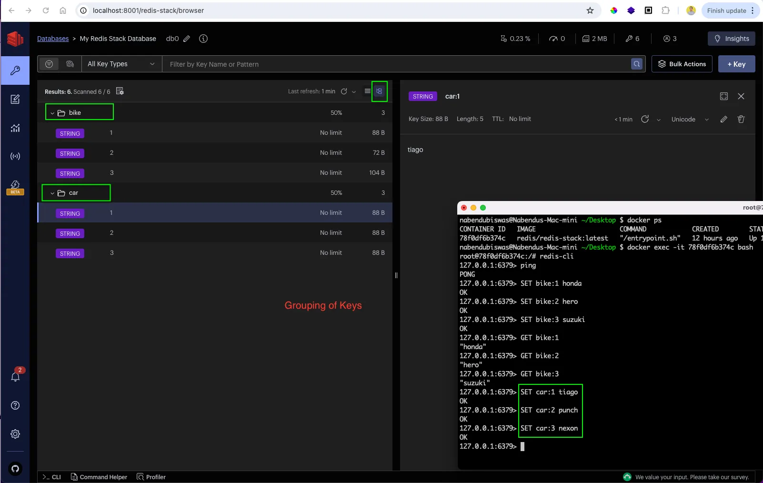Open Bulk Actions

click(682, 64)
